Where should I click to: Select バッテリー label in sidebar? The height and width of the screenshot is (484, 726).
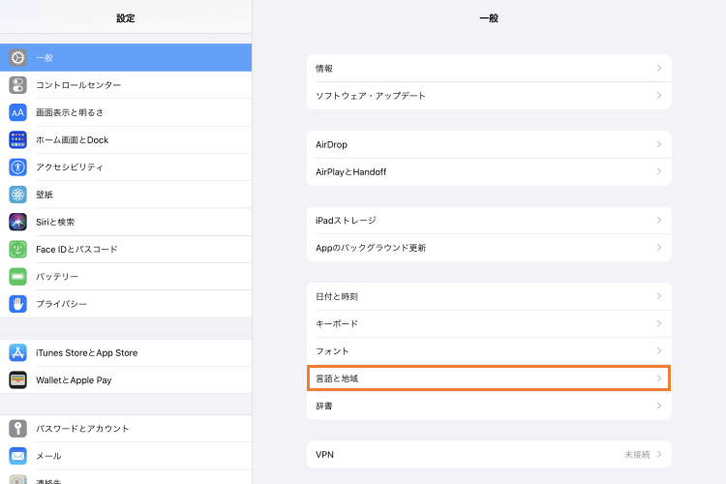(x=57, y=277)
